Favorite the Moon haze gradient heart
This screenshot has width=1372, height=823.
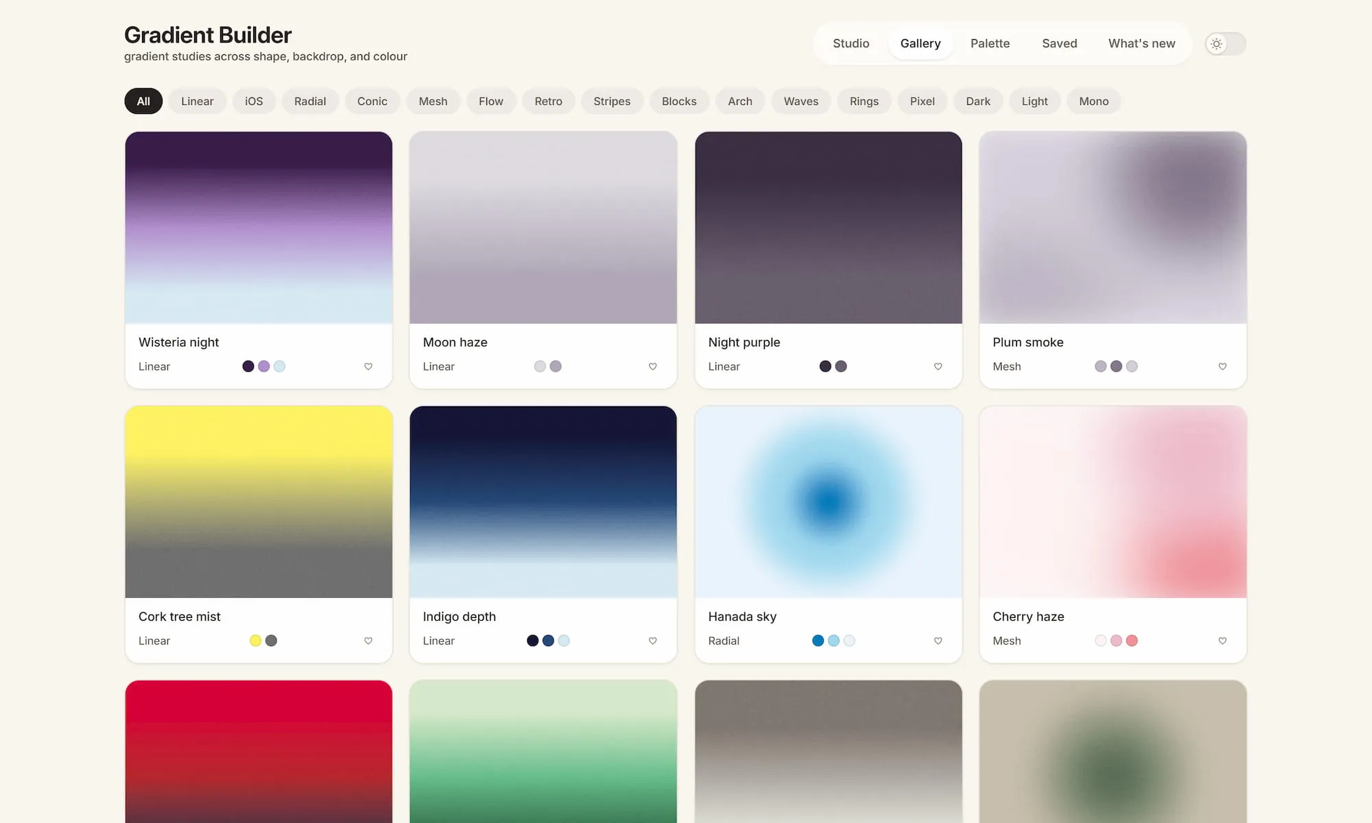click(x=653, y=366)
